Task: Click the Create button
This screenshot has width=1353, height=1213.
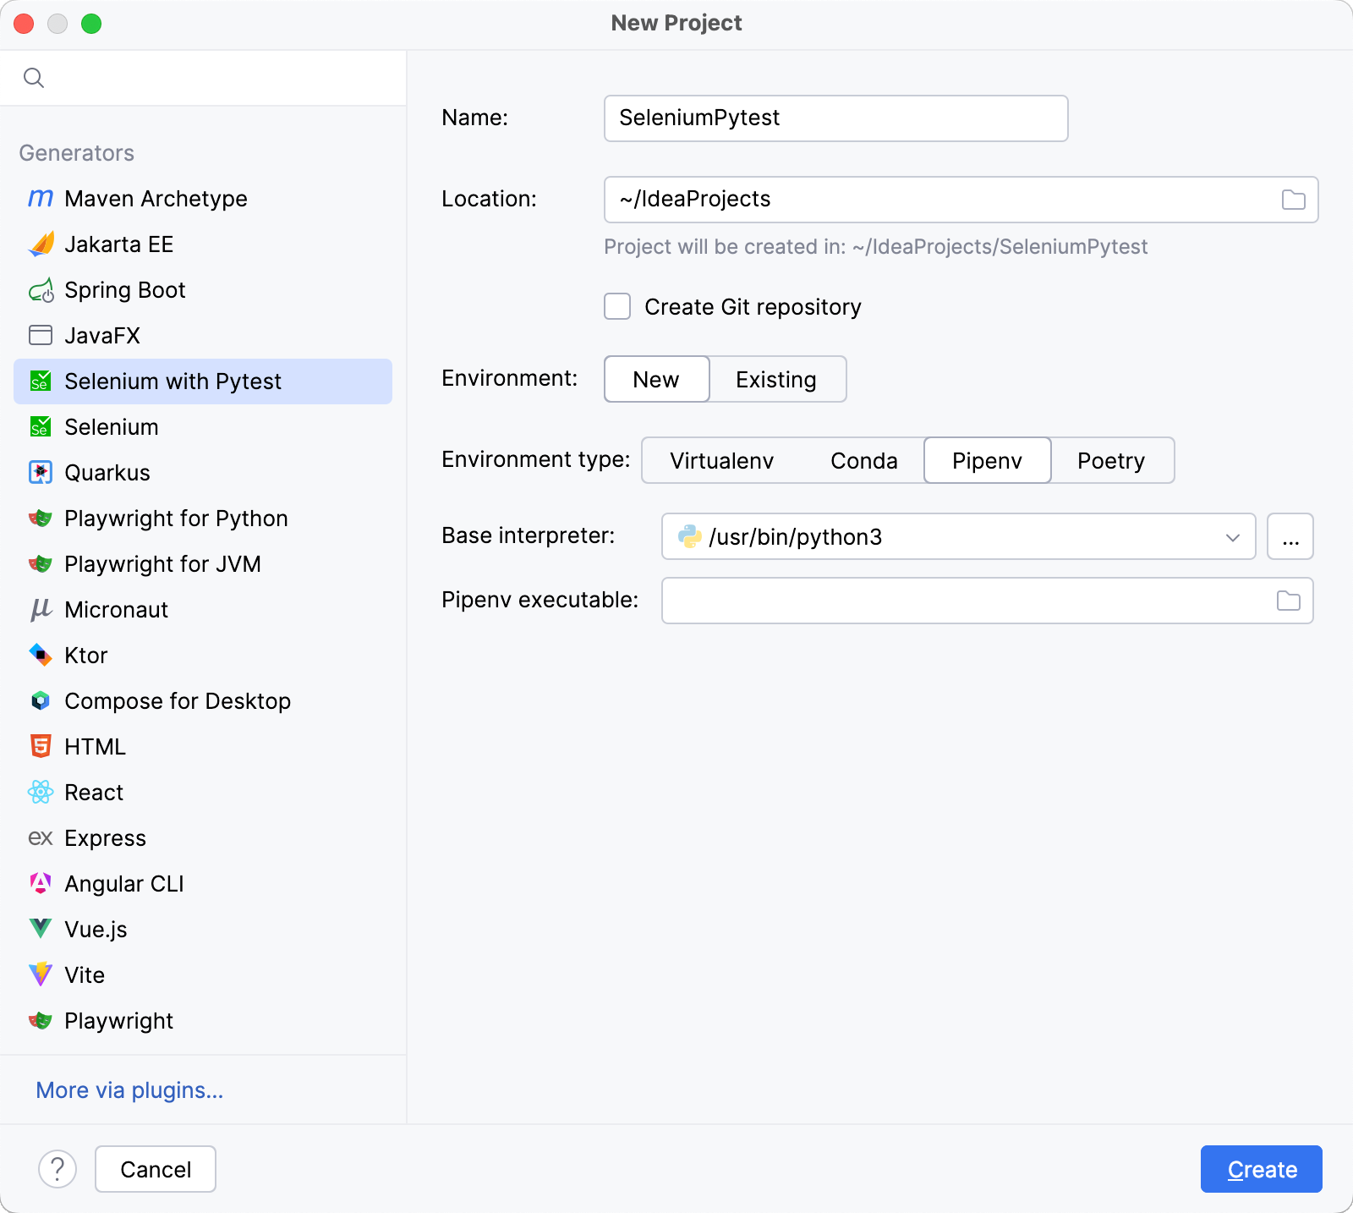Action: point(1261,1169)
